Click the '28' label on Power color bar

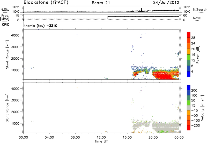(193, 38)
